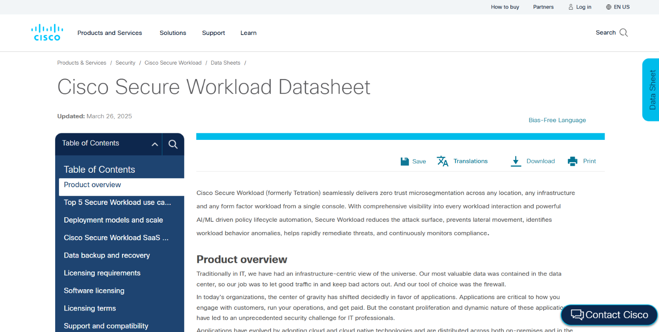Screen dimensions: 659x332
Task: Click the globe language icon
Action: [609, 7]
